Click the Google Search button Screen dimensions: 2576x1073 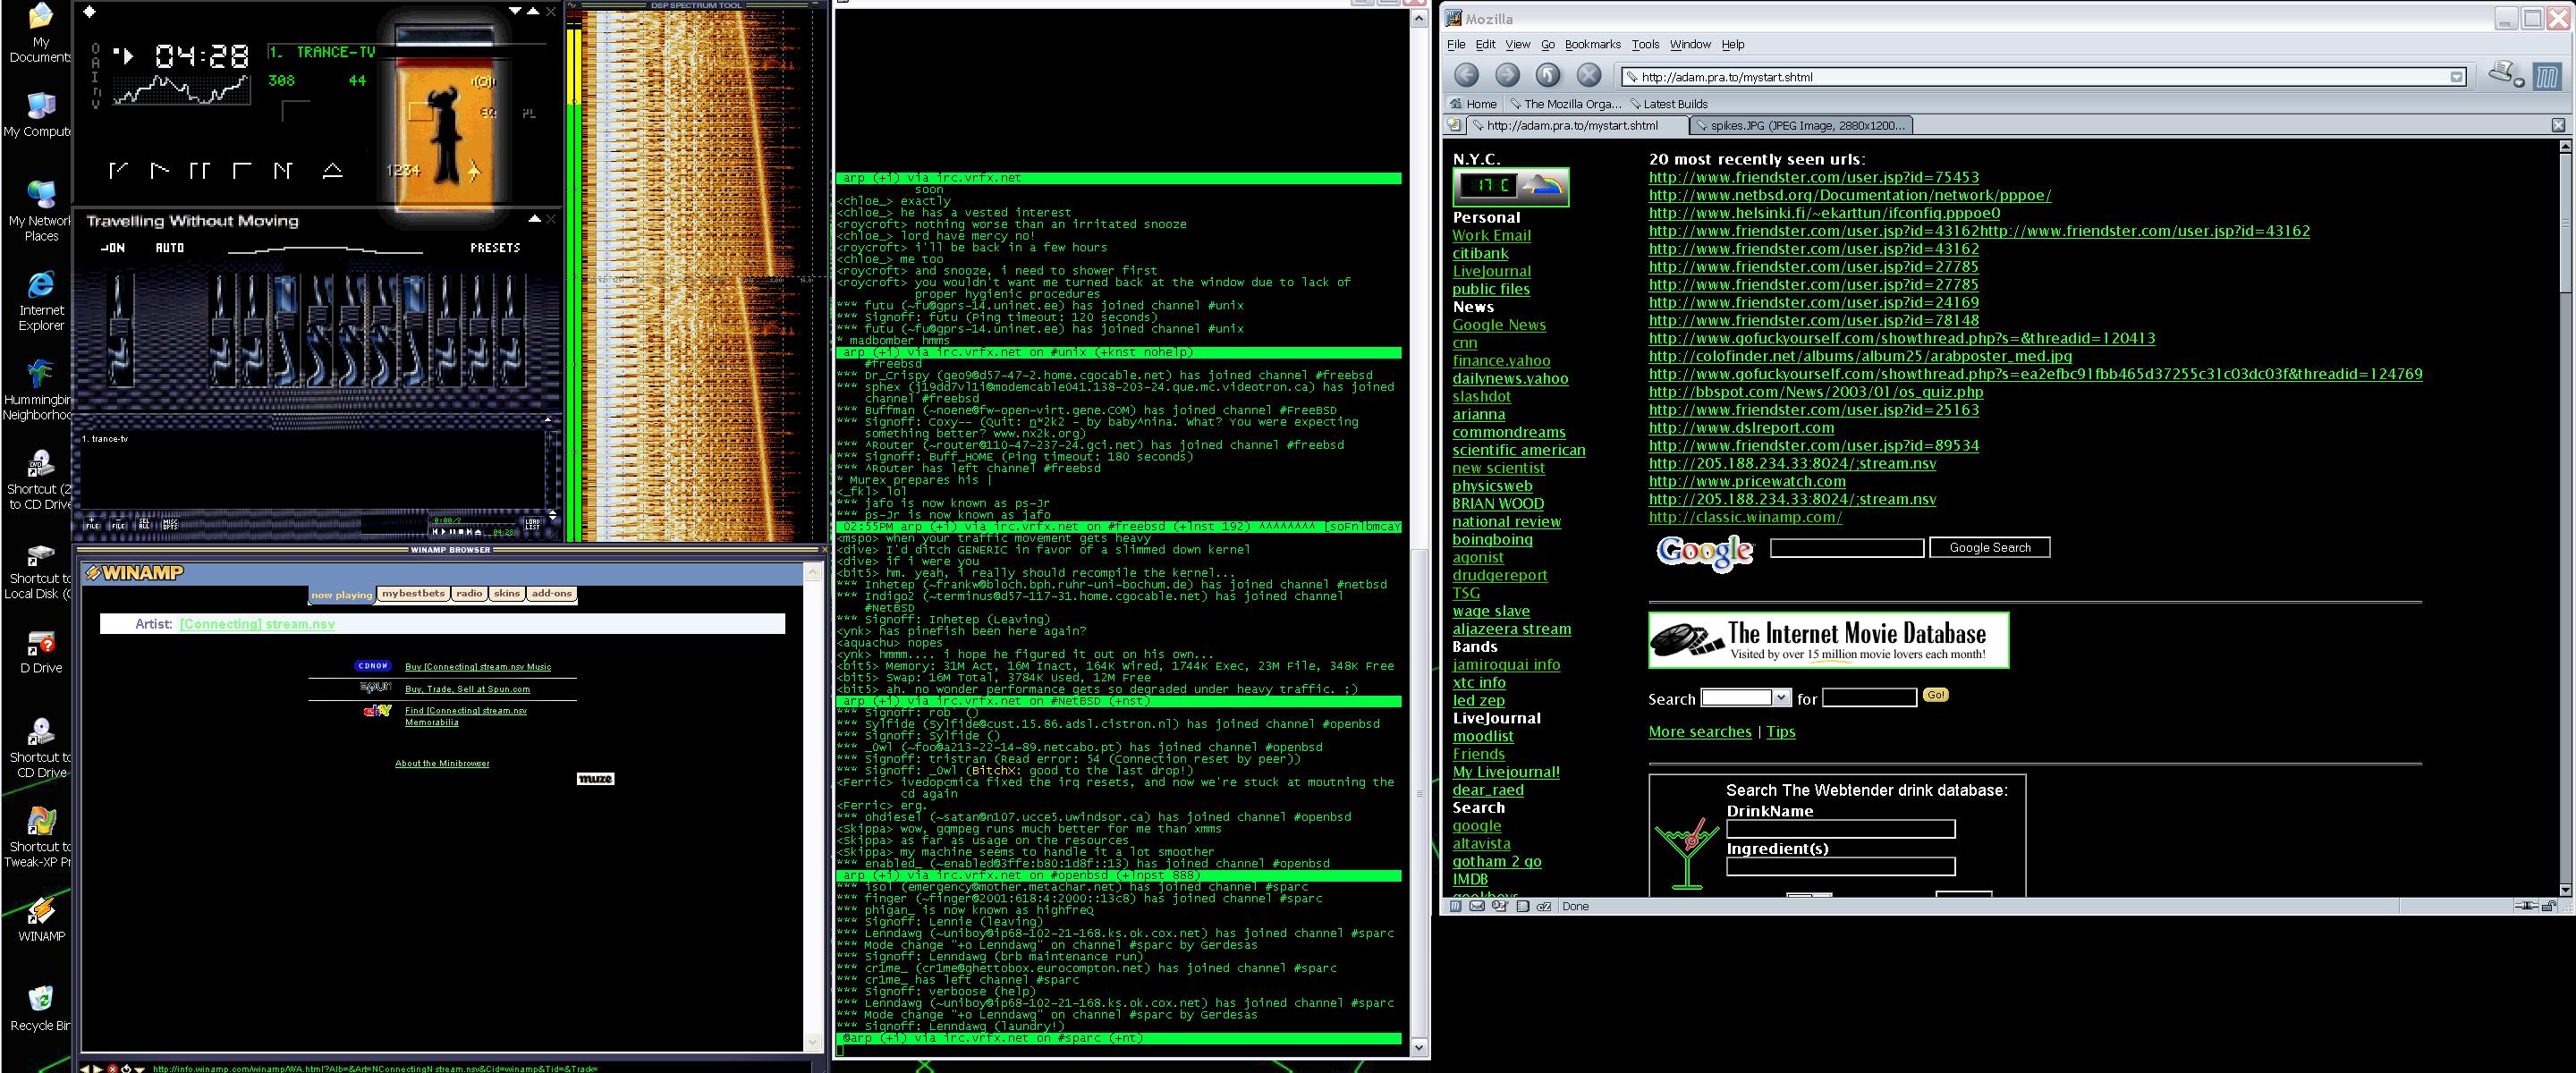1989,548
